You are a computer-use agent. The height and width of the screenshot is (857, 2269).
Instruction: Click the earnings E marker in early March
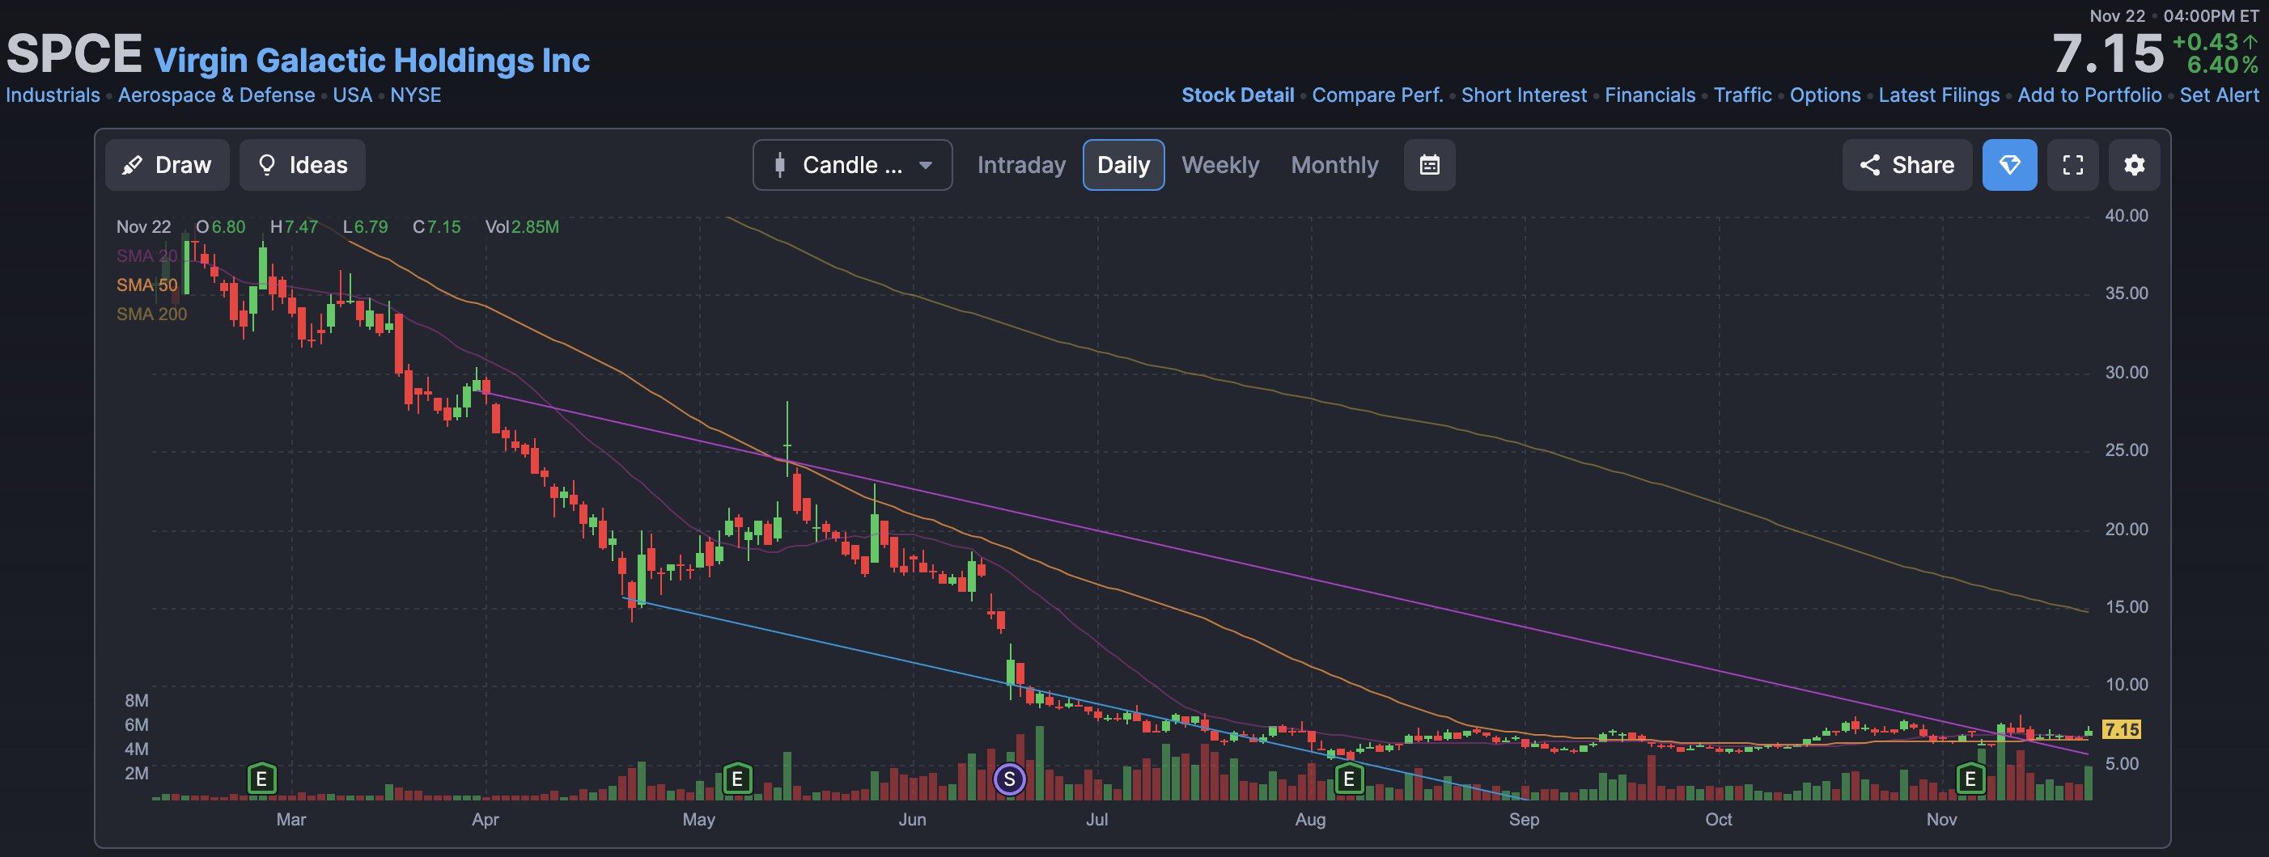click(x=261, y=779)
